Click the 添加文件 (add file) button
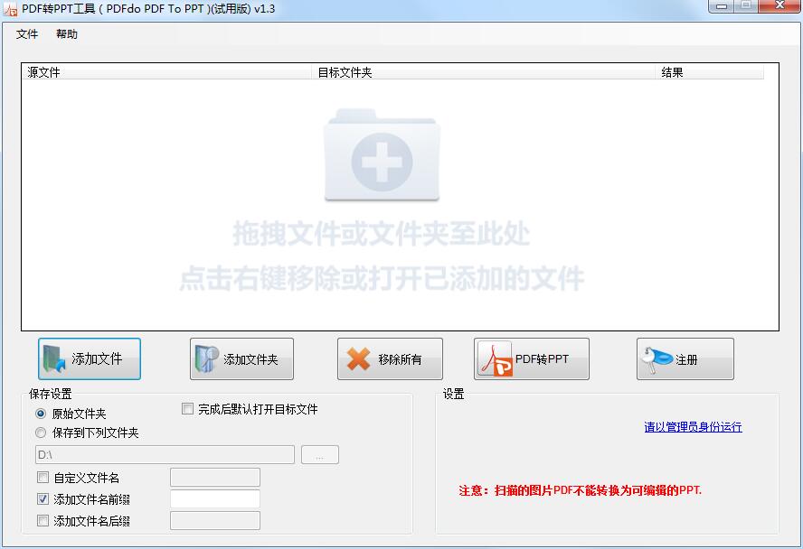The height and width of the screenshot is (549, 803). coord(90,358)
